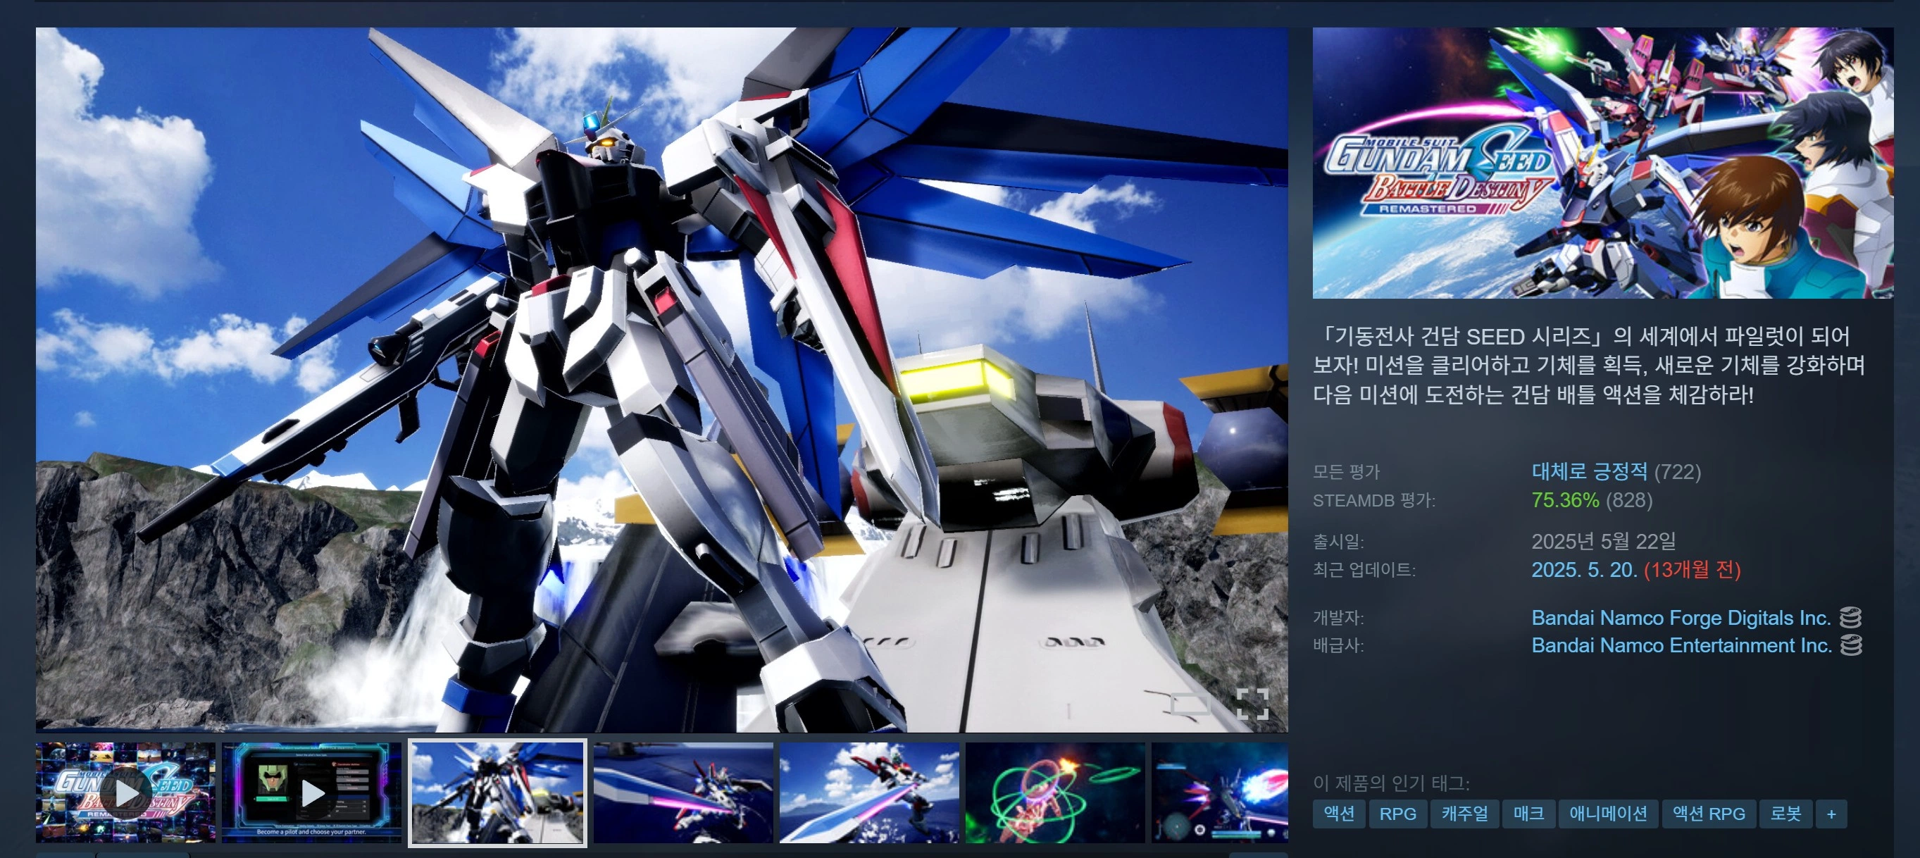
Task: Expand more tags with the plus button
Action: coord(1831,814)
